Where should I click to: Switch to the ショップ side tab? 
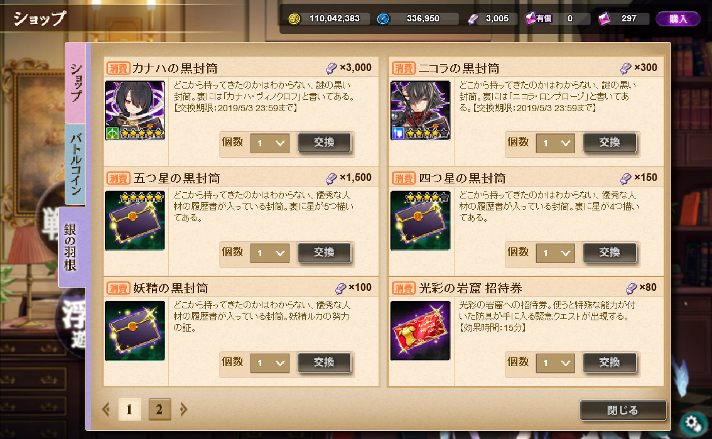(75, 83)
